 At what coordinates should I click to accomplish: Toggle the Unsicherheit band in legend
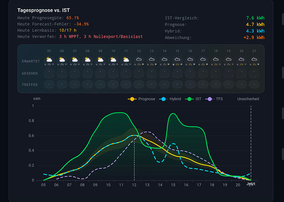click(248, 99)
